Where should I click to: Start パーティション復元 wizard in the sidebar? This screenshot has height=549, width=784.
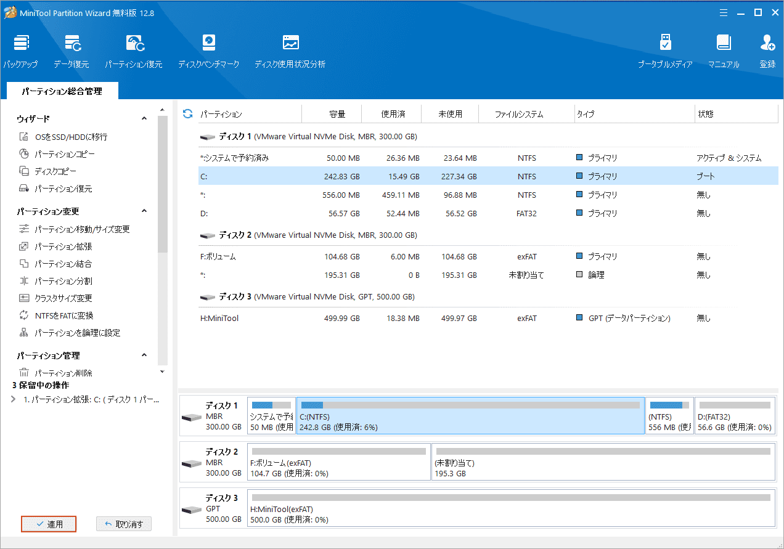pyautogui.click(x=55, y=189)
